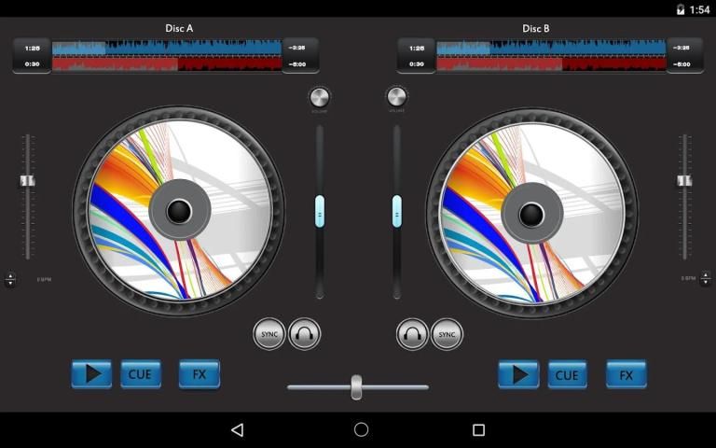Toggle SYNC for Disc A

(x=269, y=333)
